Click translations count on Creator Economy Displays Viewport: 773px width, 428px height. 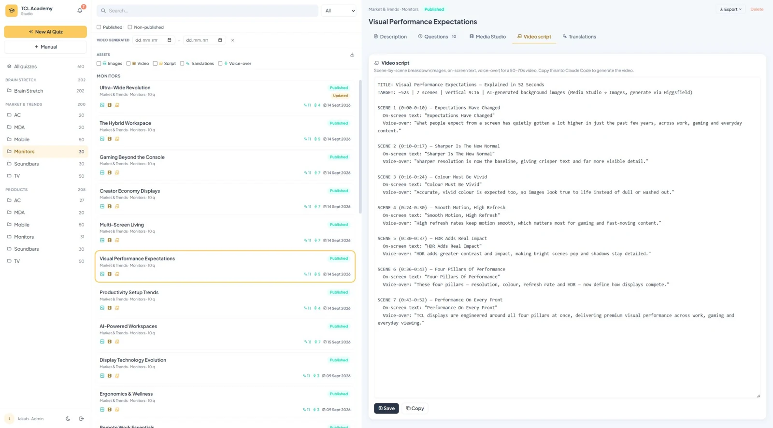307,207
